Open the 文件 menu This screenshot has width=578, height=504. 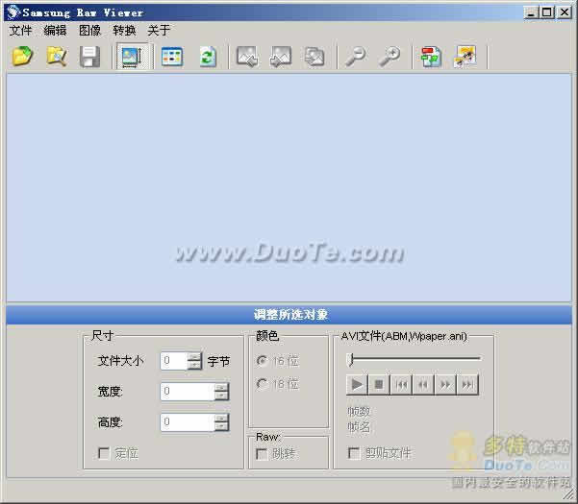(20, 30)
